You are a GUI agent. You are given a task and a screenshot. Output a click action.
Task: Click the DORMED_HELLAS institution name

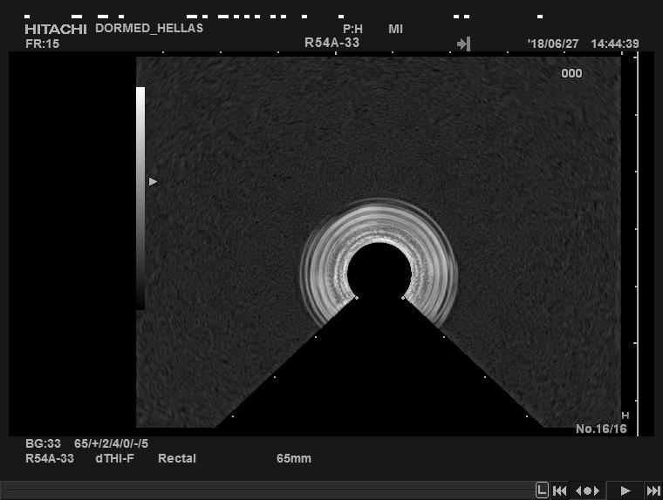pos(148,28)
